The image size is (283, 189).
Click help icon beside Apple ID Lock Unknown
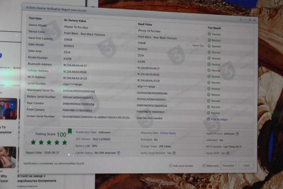pyautogui.click(x=237, y=134)
